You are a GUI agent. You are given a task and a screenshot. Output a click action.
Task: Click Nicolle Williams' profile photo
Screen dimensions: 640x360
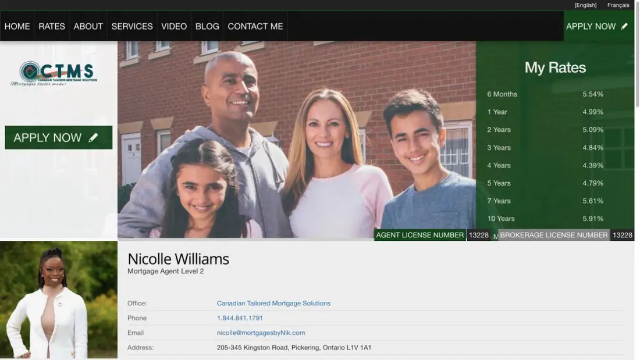click(58, 300)
